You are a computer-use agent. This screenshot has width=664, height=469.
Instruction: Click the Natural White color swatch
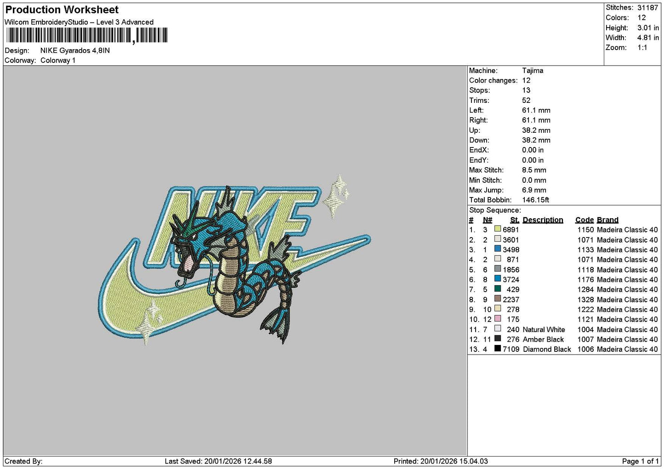tap(498, 328)
